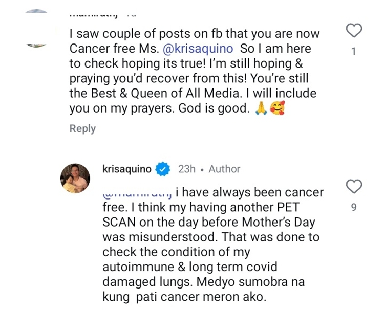View likes count of 1
Image resolution: width=384 pixels, height=310 pixels.
354,51
